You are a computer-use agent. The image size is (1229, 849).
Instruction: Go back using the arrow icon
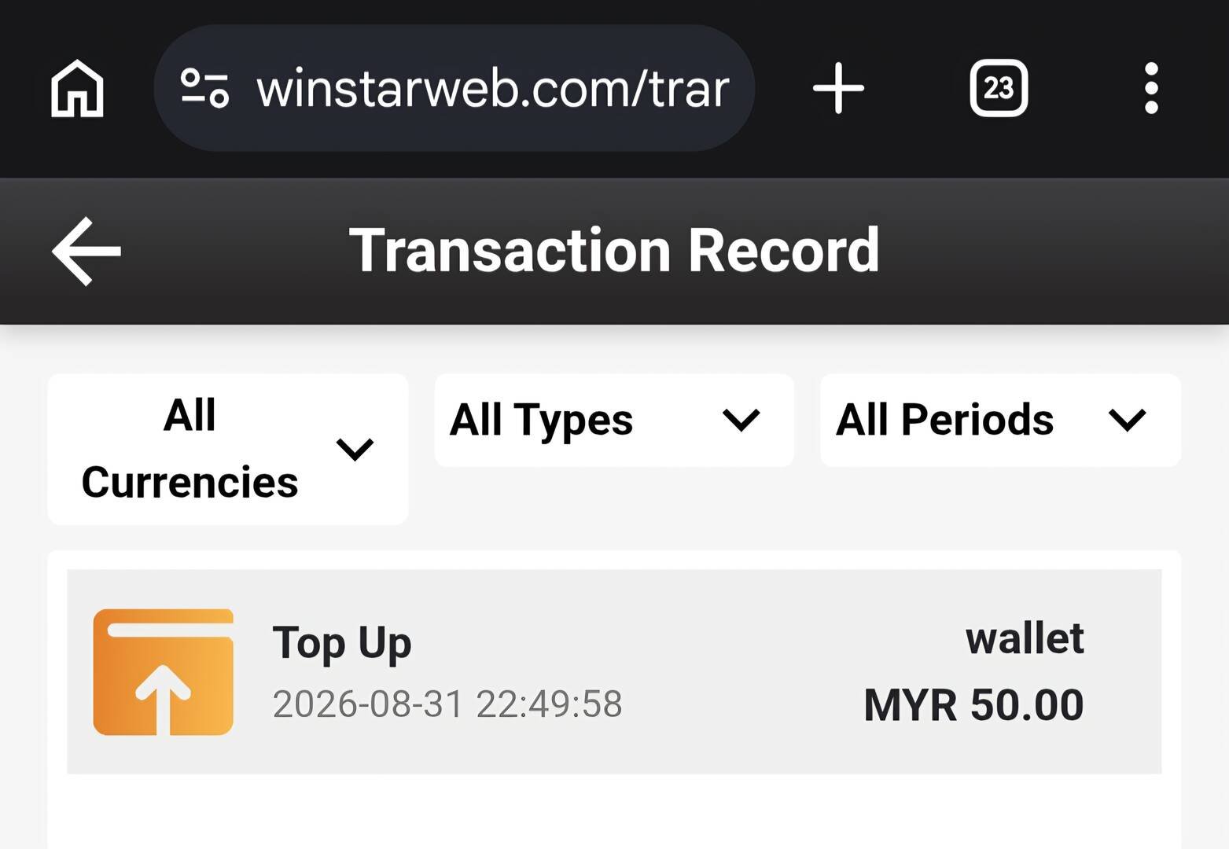pos(86,252)
